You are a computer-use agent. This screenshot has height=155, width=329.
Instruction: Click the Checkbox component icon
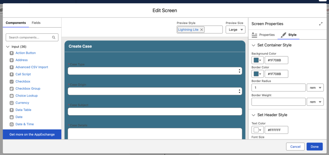12,81
